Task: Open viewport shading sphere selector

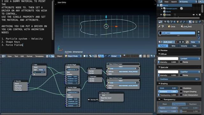Action: 85,56
